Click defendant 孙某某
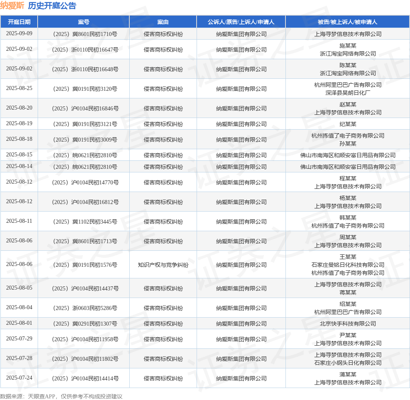Viewport: 410px width, 400px height. click(348, 144)
